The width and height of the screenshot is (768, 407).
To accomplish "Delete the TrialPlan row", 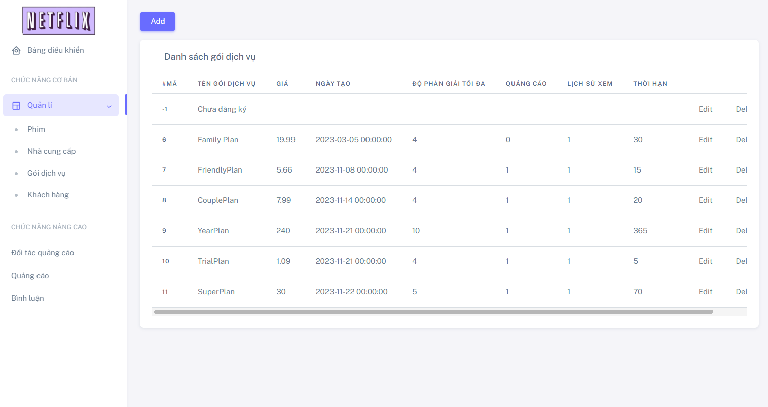I will click(741, 261).
